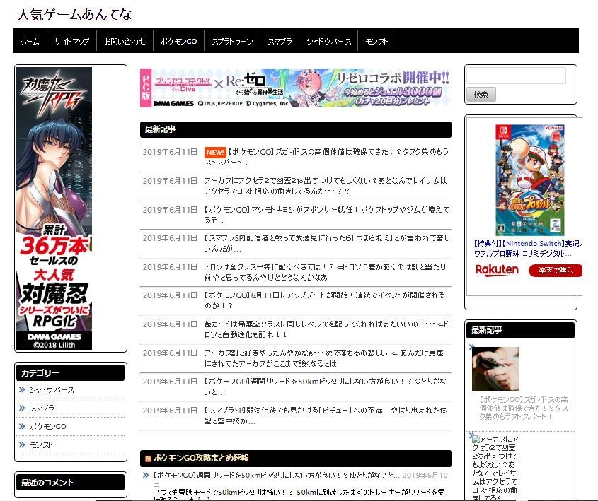Click the chevron icon beside the feed entry
Screen dimensions: 598x501
pyautogui.click(x=146, y=475)
